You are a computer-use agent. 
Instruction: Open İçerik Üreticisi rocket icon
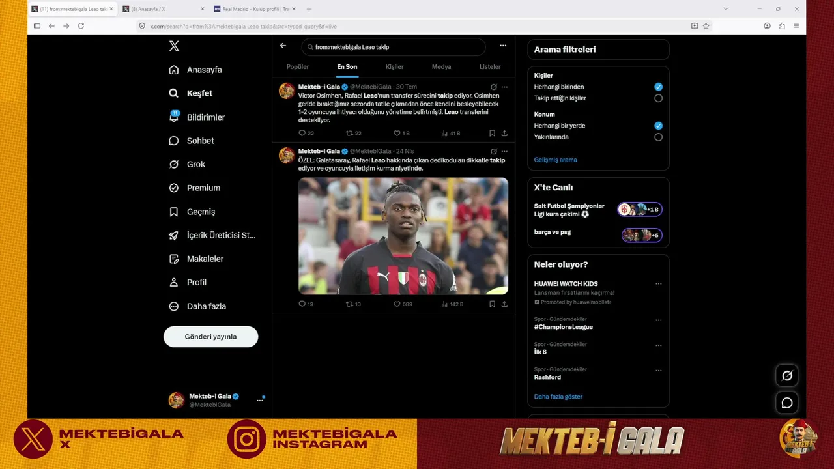click(174, 235)
